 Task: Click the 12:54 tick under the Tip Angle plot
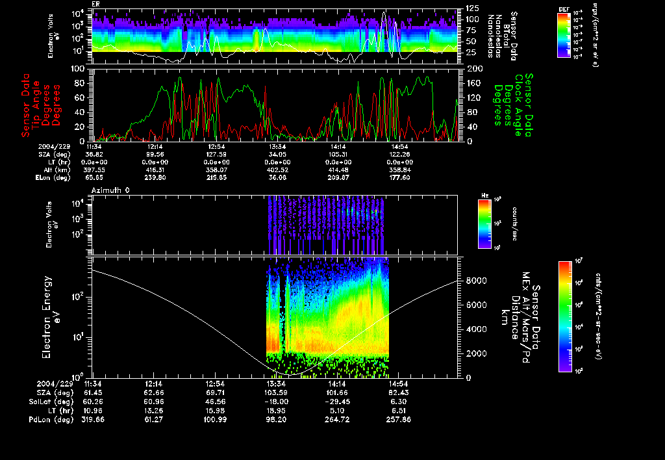point(216,146)
